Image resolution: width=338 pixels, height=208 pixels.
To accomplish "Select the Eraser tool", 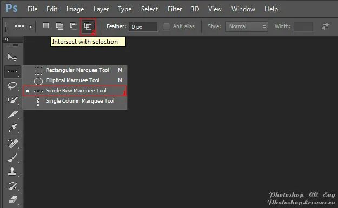I will (x=12, y=199).
